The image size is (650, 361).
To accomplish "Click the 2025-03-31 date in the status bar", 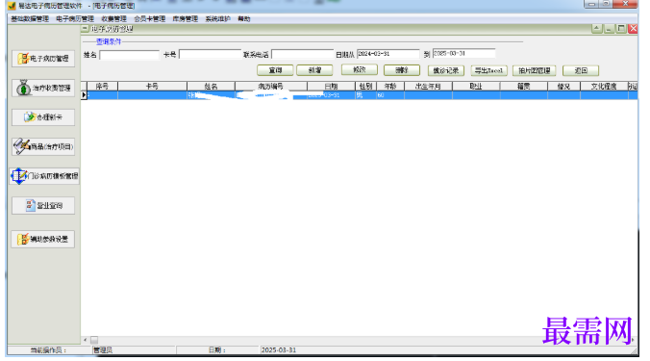I will 279,350.
